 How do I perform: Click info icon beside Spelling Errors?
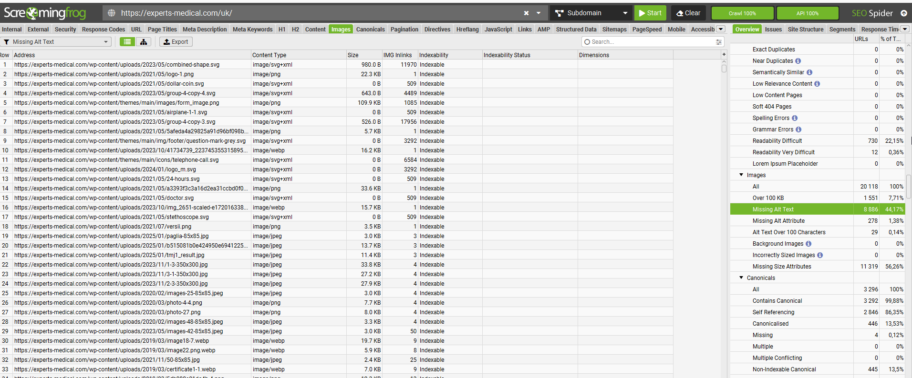(x=795, y=118)
